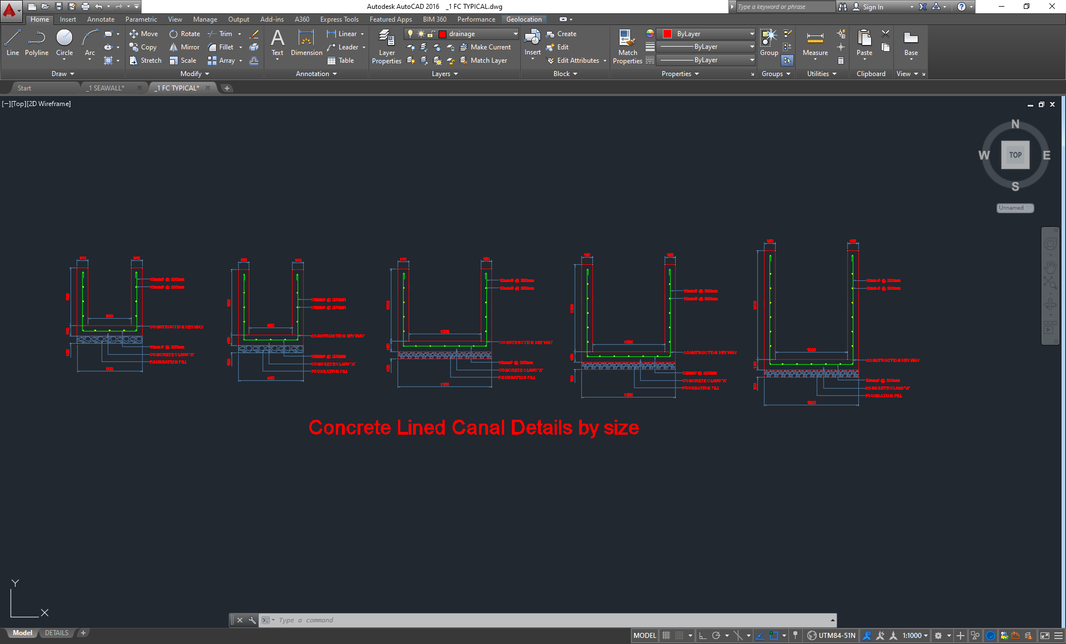
Task: Click the Make Current layer button
Action: click(485, 47)
